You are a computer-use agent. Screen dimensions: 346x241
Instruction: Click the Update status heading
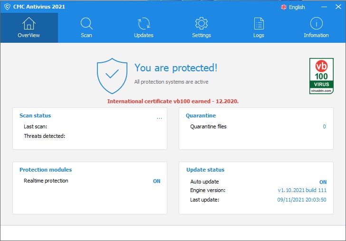click(205, 170)
